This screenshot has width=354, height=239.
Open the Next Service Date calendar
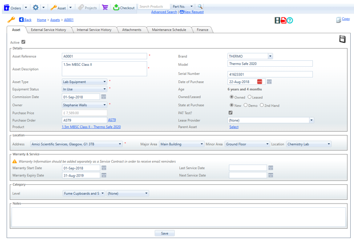(271, 176)
